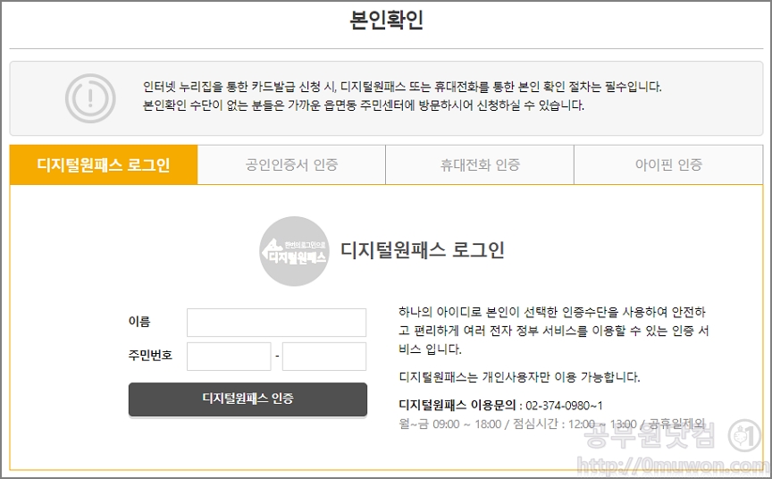Go to the 아이핀 인증 tab
This screenshot has width=772, height=479.
pyautogui.click(x=668, y=164)
